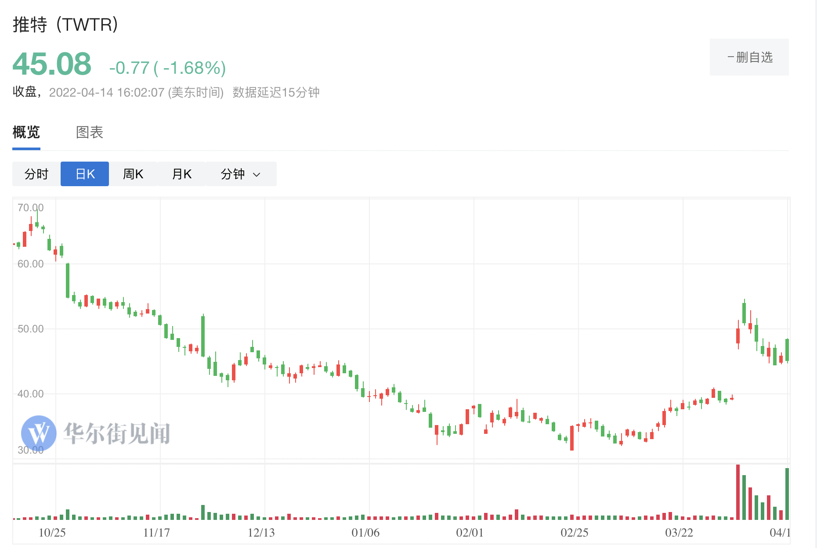Select the 分时 chart period

(36, 174)
